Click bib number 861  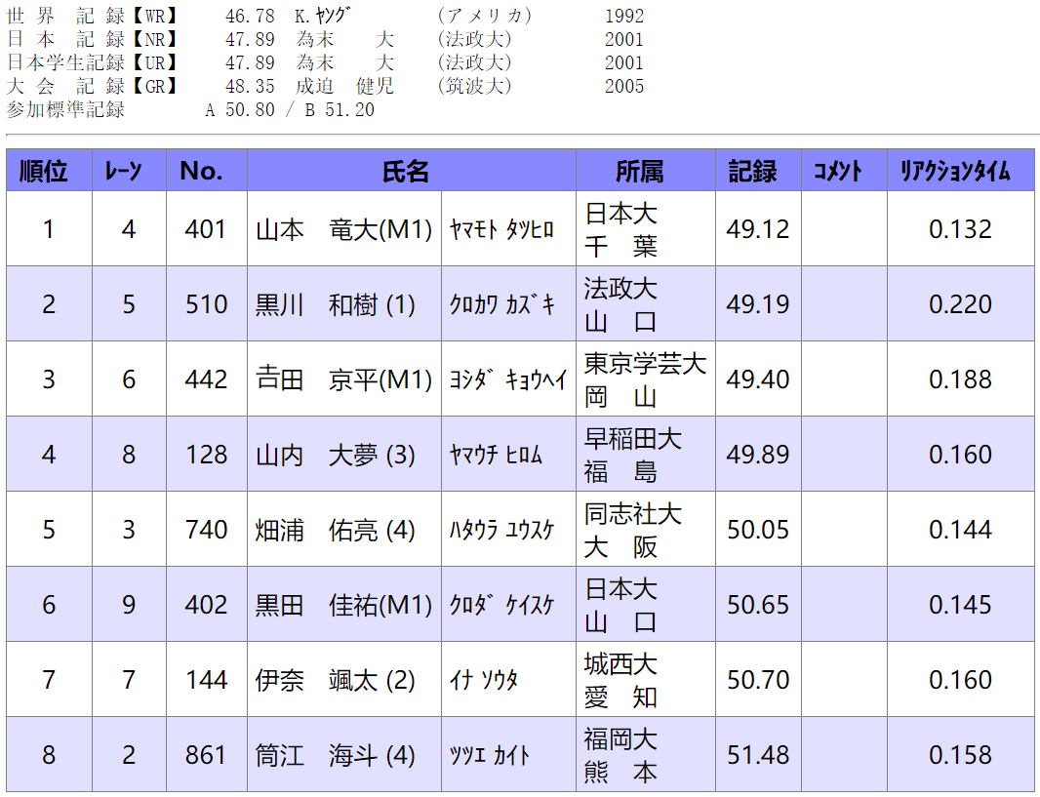[206, 754]
